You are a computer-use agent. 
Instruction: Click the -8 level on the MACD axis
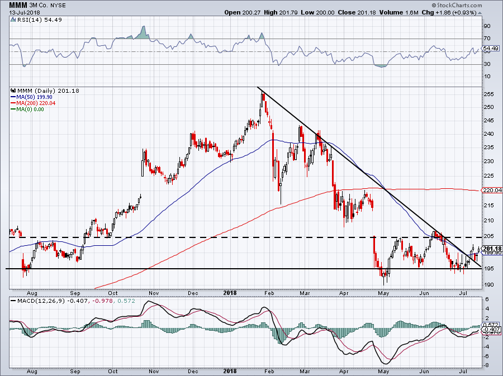pyautogui.click(x=486, y=365)
